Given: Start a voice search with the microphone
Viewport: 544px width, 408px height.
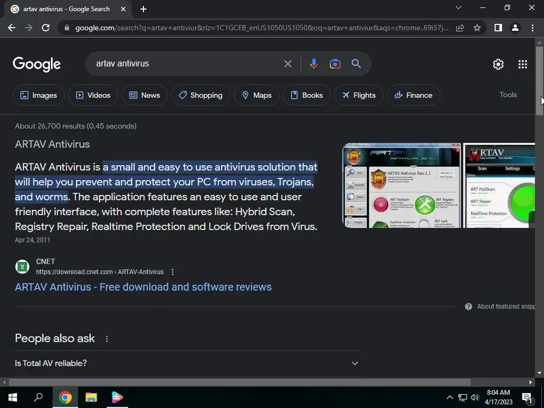Looking at the screenshot, I should click(x=313, y=64).
